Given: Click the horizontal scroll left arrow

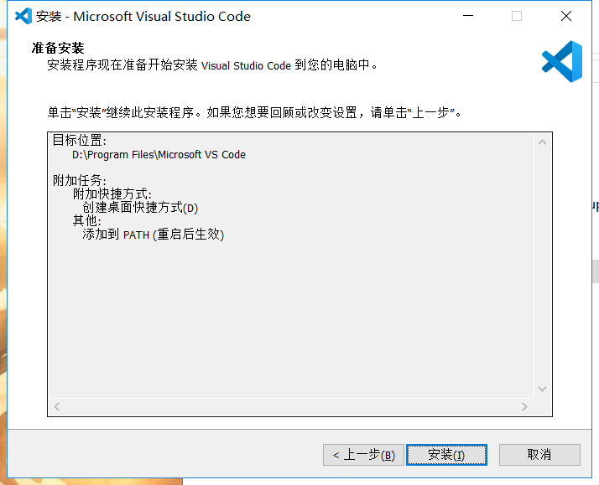Looking at the screenshot, I should click(57, 407).
